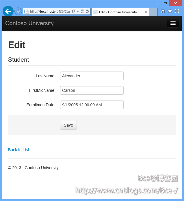Click the © 2013 - Contoso University footer text
The height and width of the screenshot is (201, 184).
(33, 168)
